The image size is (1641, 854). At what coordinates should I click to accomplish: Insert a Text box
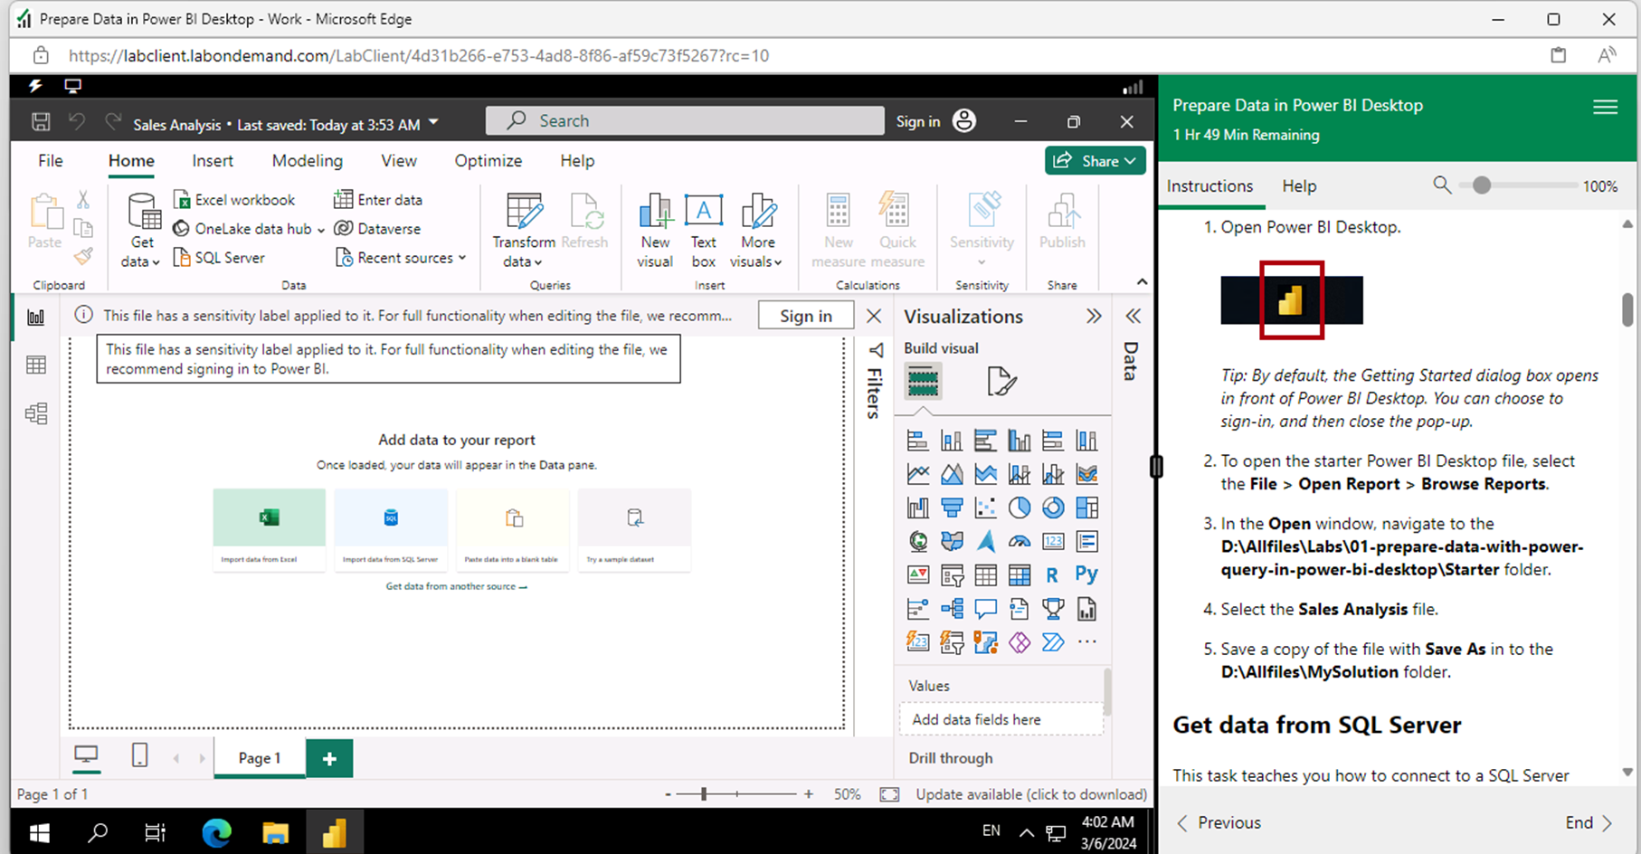tap(704, 231)
